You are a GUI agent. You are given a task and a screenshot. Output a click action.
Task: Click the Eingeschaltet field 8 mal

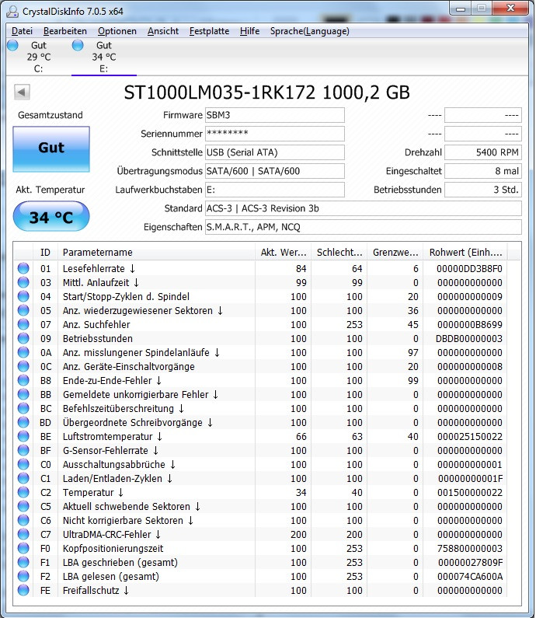pos(483,171)
